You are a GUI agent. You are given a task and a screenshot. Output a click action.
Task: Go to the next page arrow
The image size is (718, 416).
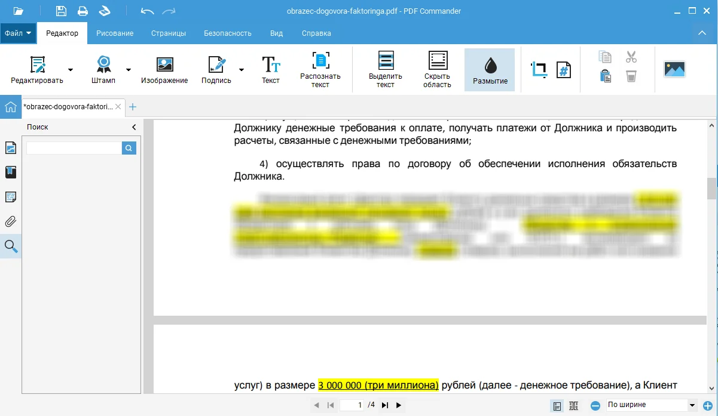(399, 405)
